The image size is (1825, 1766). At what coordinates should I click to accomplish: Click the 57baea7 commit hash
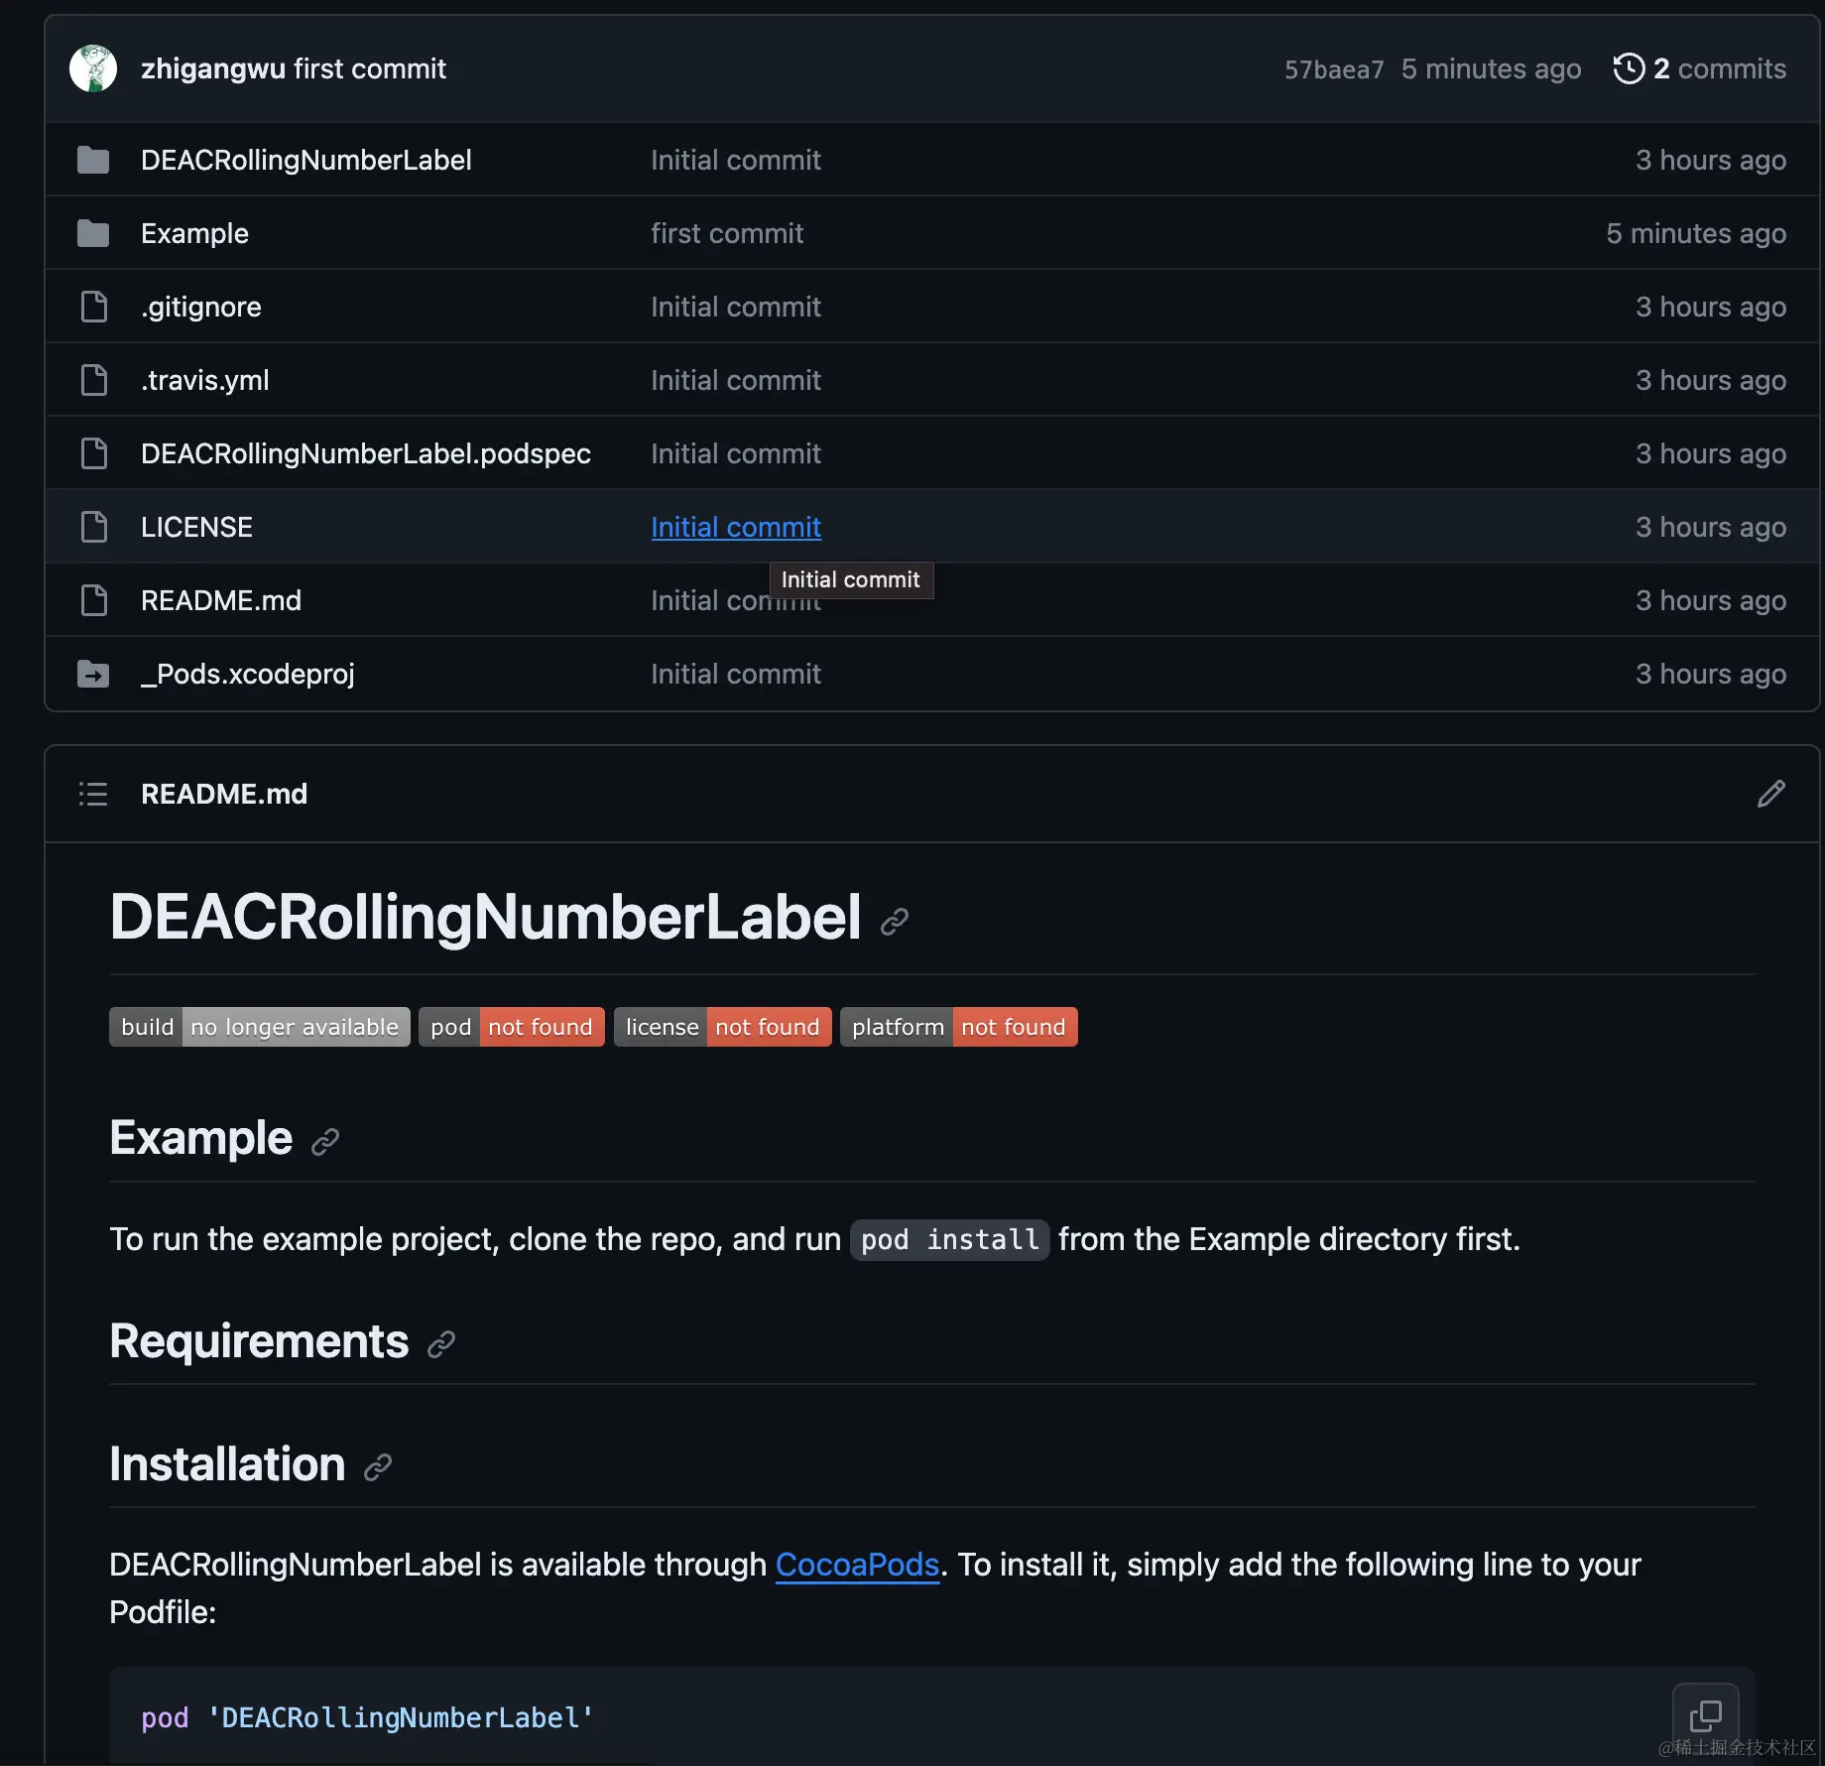[x=1333, y=69]
